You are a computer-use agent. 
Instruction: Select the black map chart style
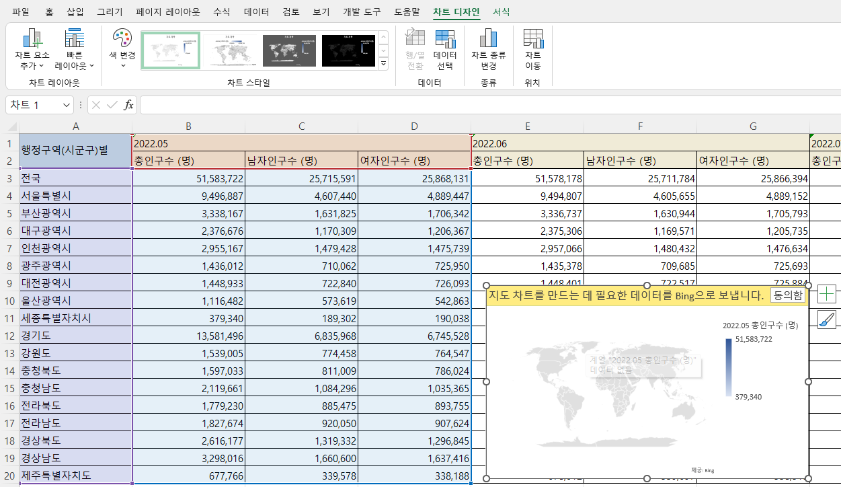point(348,50)
